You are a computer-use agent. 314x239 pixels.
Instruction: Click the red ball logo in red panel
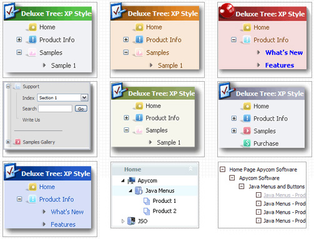(227, 11)
